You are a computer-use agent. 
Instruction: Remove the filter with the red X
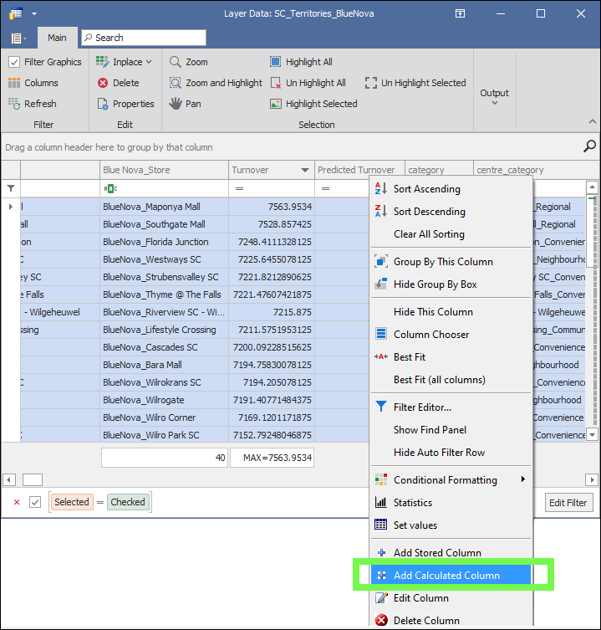pos(17,502)
